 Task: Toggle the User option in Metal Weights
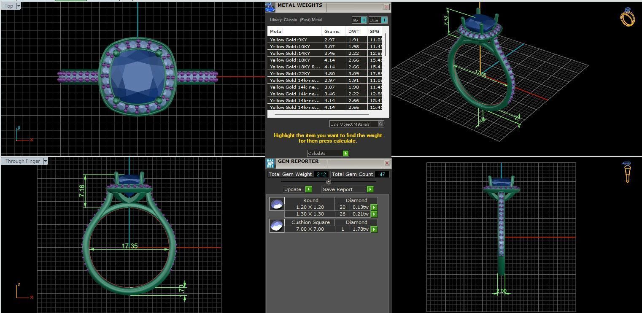tap(378, 20)
